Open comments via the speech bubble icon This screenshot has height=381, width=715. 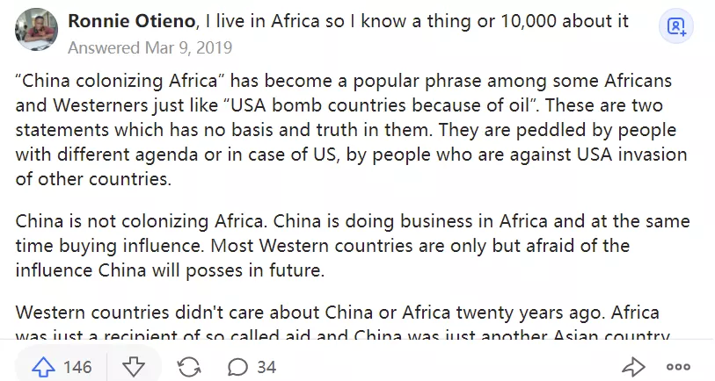click(237, 366)
